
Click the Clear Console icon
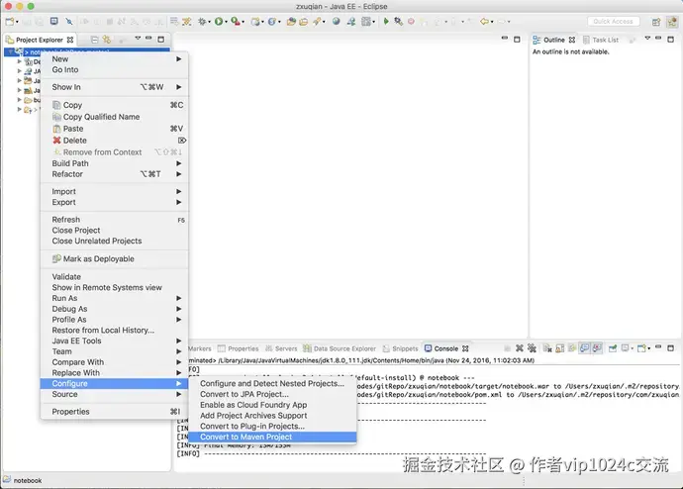547,348
